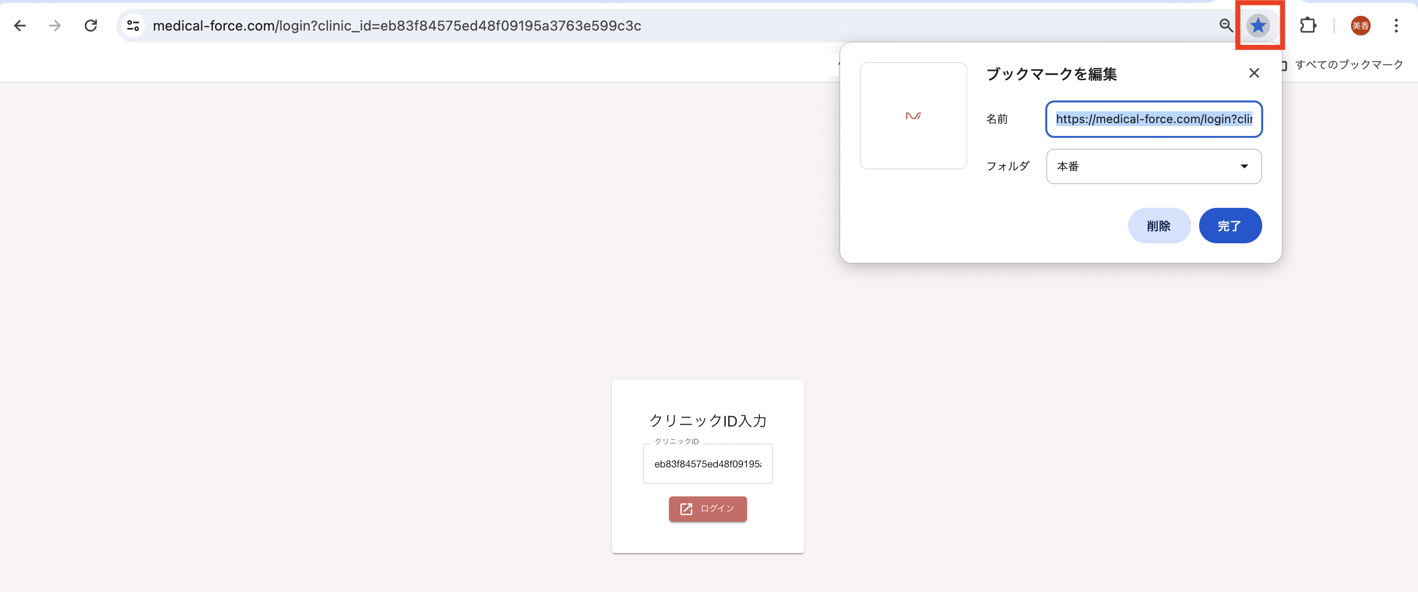Click the forward navigation arrow
Screen dimensions: 1418x592
click(x=55, y=25)
